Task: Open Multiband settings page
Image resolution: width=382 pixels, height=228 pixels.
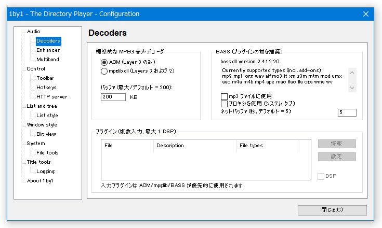Action: coord(47,60)
